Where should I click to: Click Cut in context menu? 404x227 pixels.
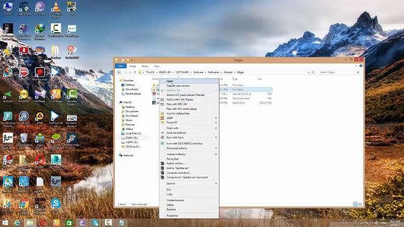[x=189, y=189]
